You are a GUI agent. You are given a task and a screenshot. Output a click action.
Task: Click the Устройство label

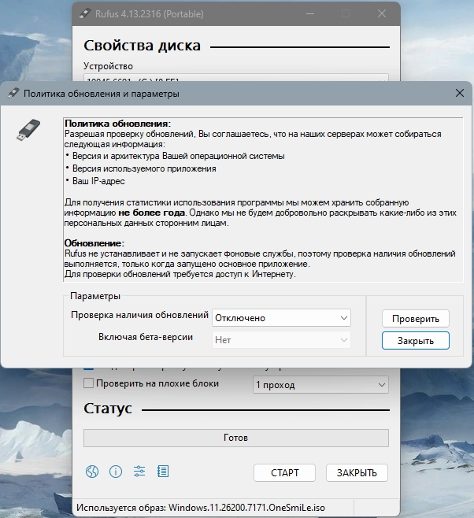[108, 66]
